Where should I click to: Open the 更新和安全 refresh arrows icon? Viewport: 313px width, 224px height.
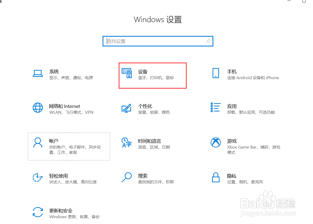tap(38, 212)
